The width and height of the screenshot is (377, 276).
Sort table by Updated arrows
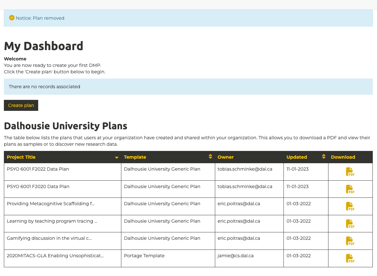coord(324,157)
